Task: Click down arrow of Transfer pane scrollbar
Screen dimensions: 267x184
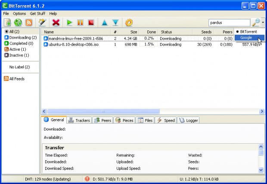Action: click(x=261, y=170)
